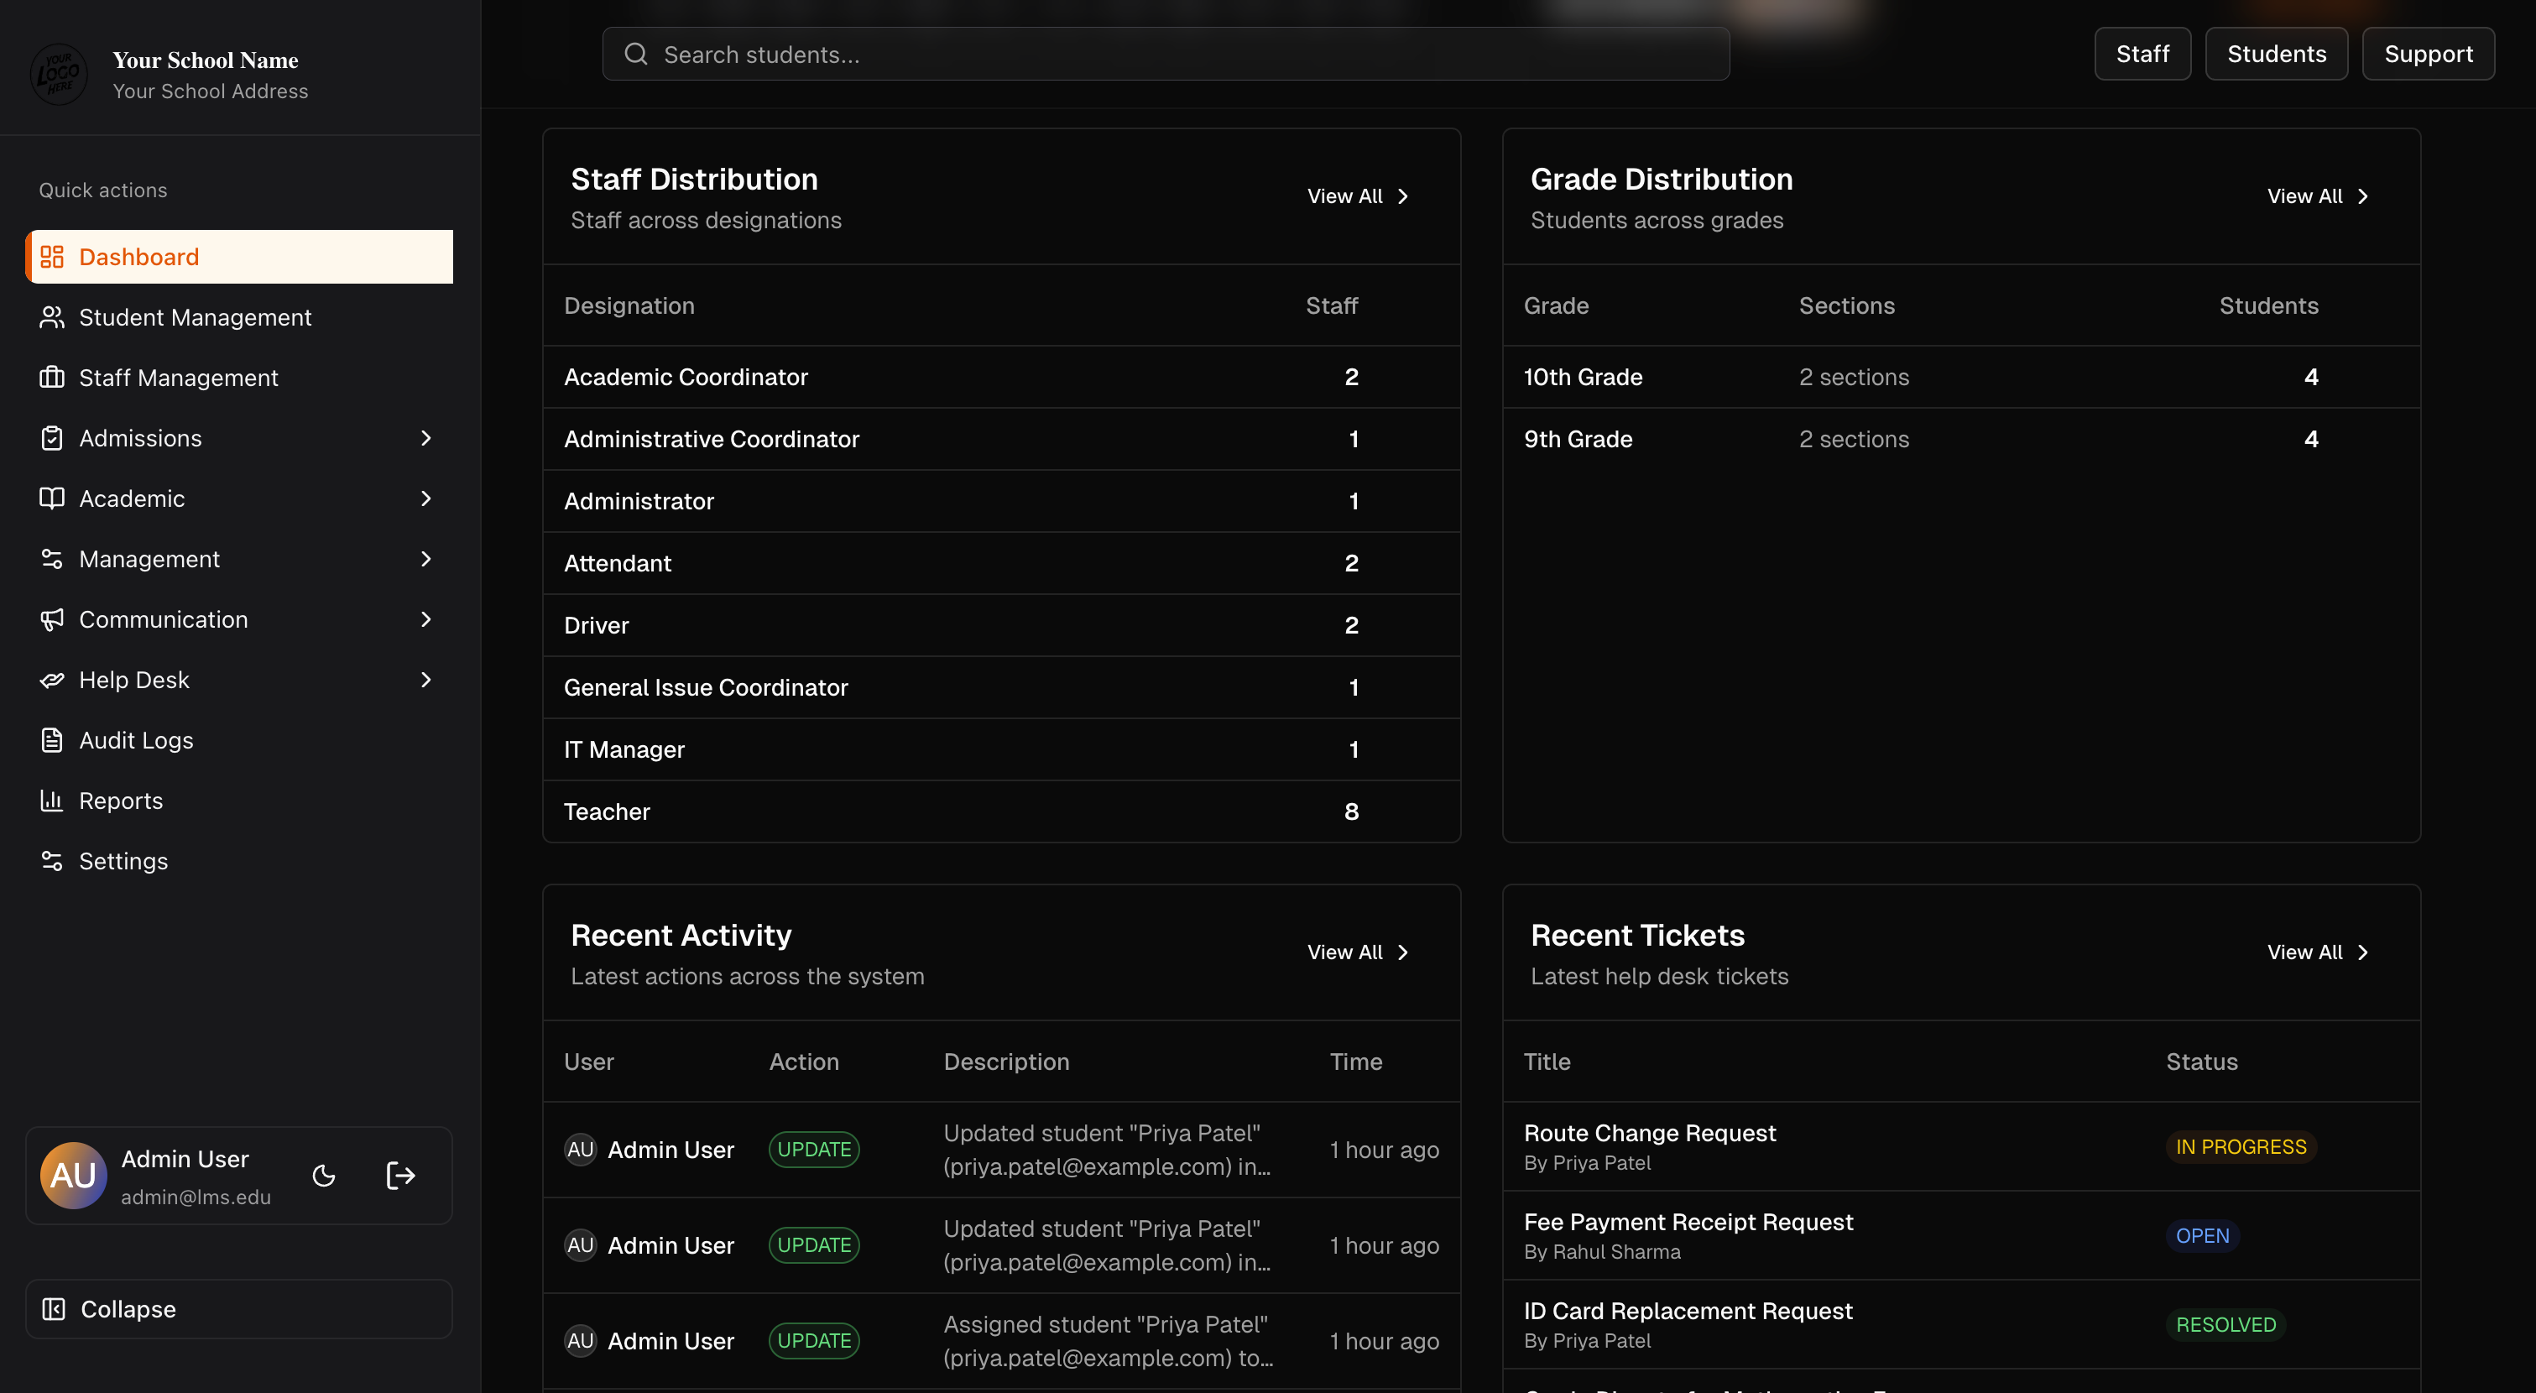Click the school logo placeholder icon
This screenshot has width=2536, height=1393.
click(x=59, y=74)
